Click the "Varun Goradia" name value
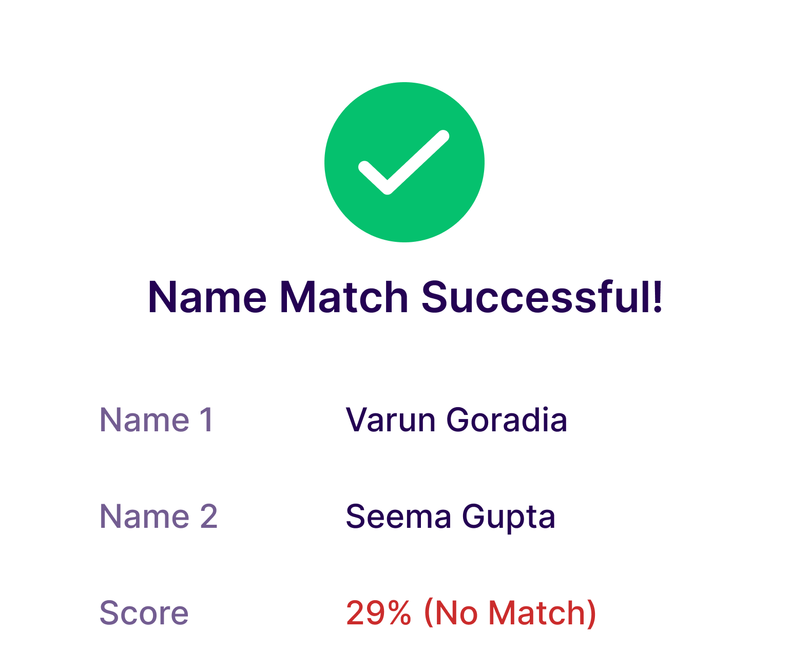The height and width of the screenshot is (668, 809). (456, 420)
